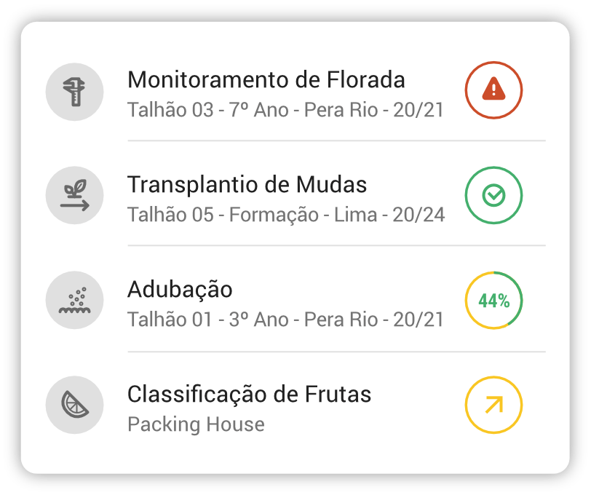Click the Packing House subtitle

click(x=196, y=424)
